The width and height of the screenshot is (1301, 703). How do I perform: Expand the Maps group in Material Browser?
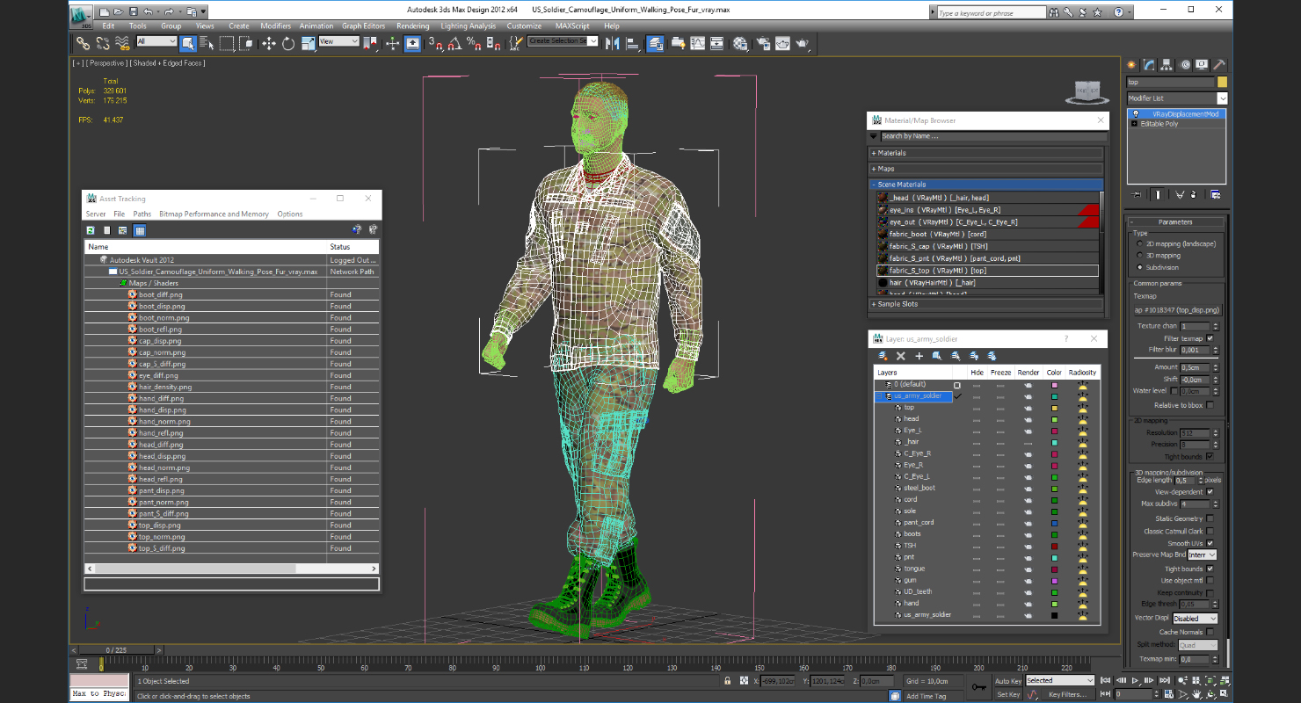(986, 169)
